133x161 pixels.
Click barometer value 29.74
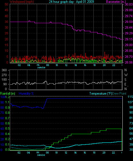point(129,16)
